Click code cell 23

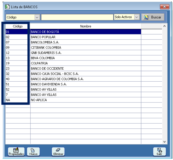pyautogui.click(x=18, y=68)
